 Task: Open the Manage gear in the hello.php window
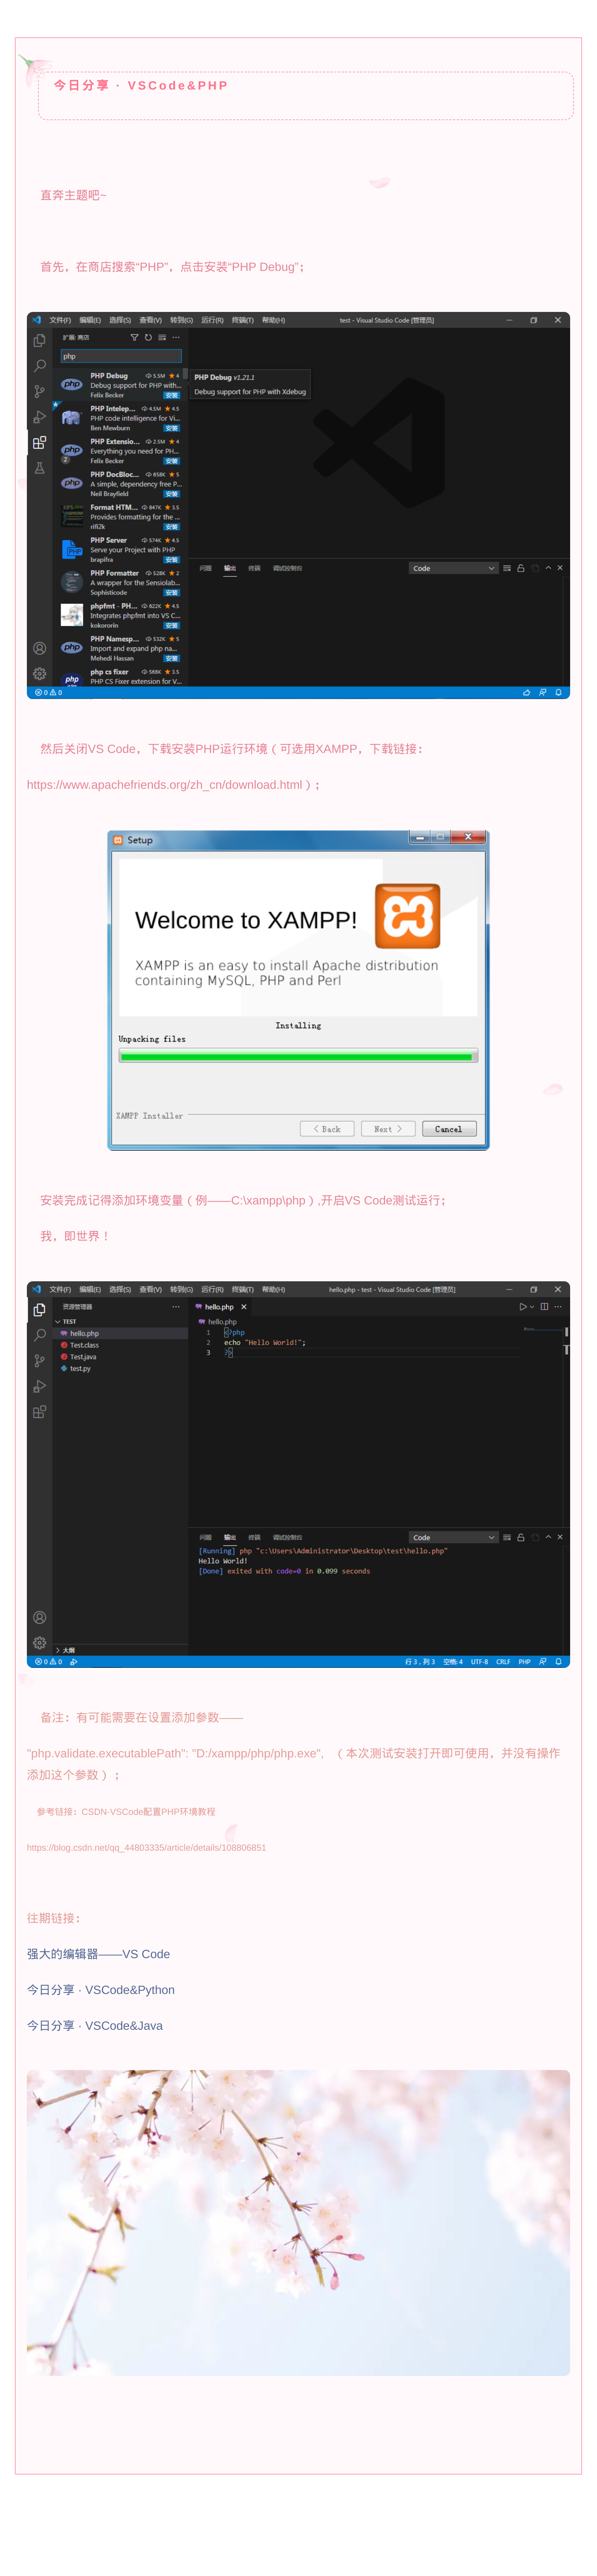point(39,1643)
